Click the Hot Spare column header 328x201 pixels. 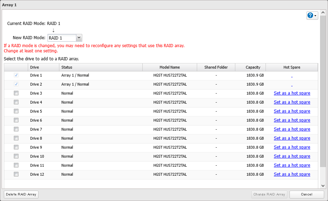pos(292,67)
